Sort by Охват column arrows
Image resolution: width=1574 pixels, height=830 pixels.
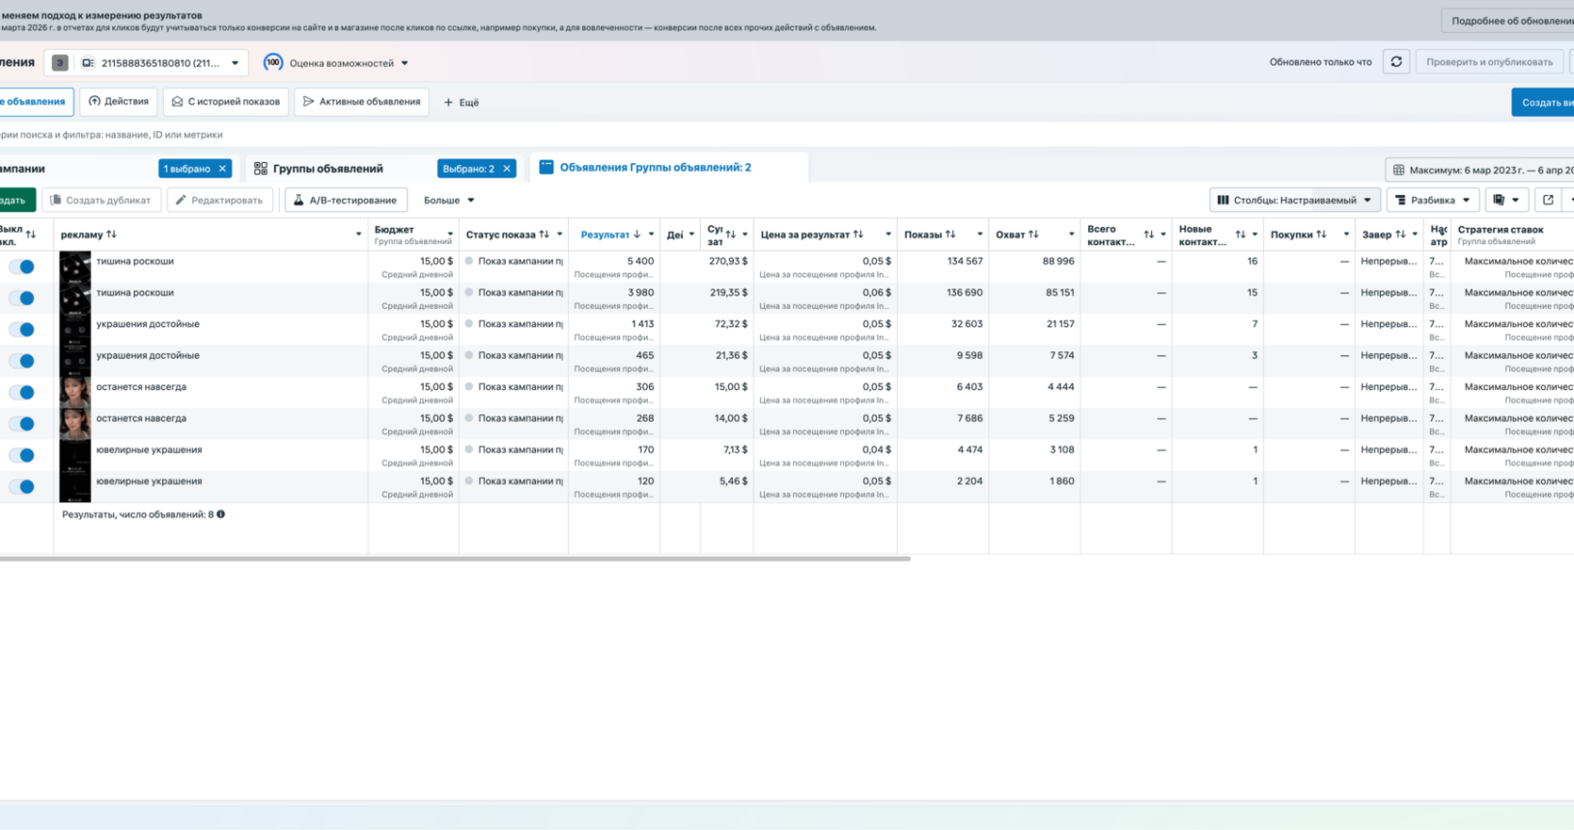point(1033,235)
